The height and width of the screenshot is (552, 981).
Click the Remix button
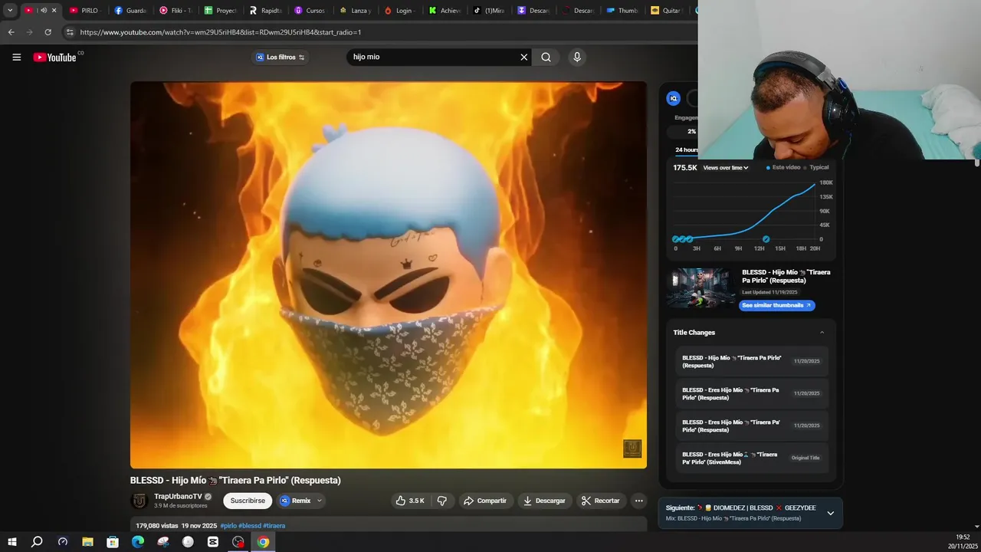[x=296, y=501]
